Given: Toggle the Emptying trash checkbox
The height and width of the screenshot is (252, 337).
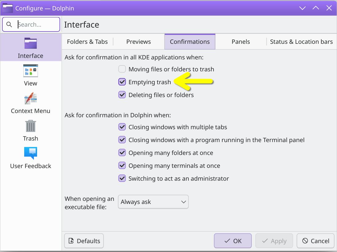Looking at the screenshot, I should [x=122, y=82].
